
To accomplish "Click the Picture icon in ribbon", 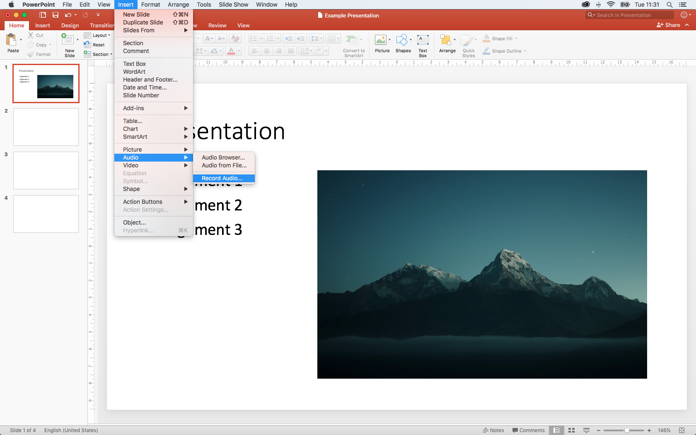I will point(381,41).
